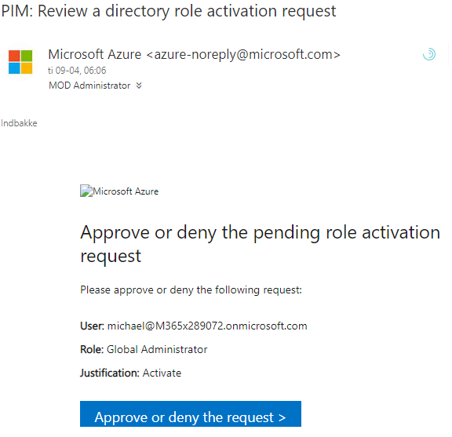Click the circular loading spinner icon

point(429,54)
